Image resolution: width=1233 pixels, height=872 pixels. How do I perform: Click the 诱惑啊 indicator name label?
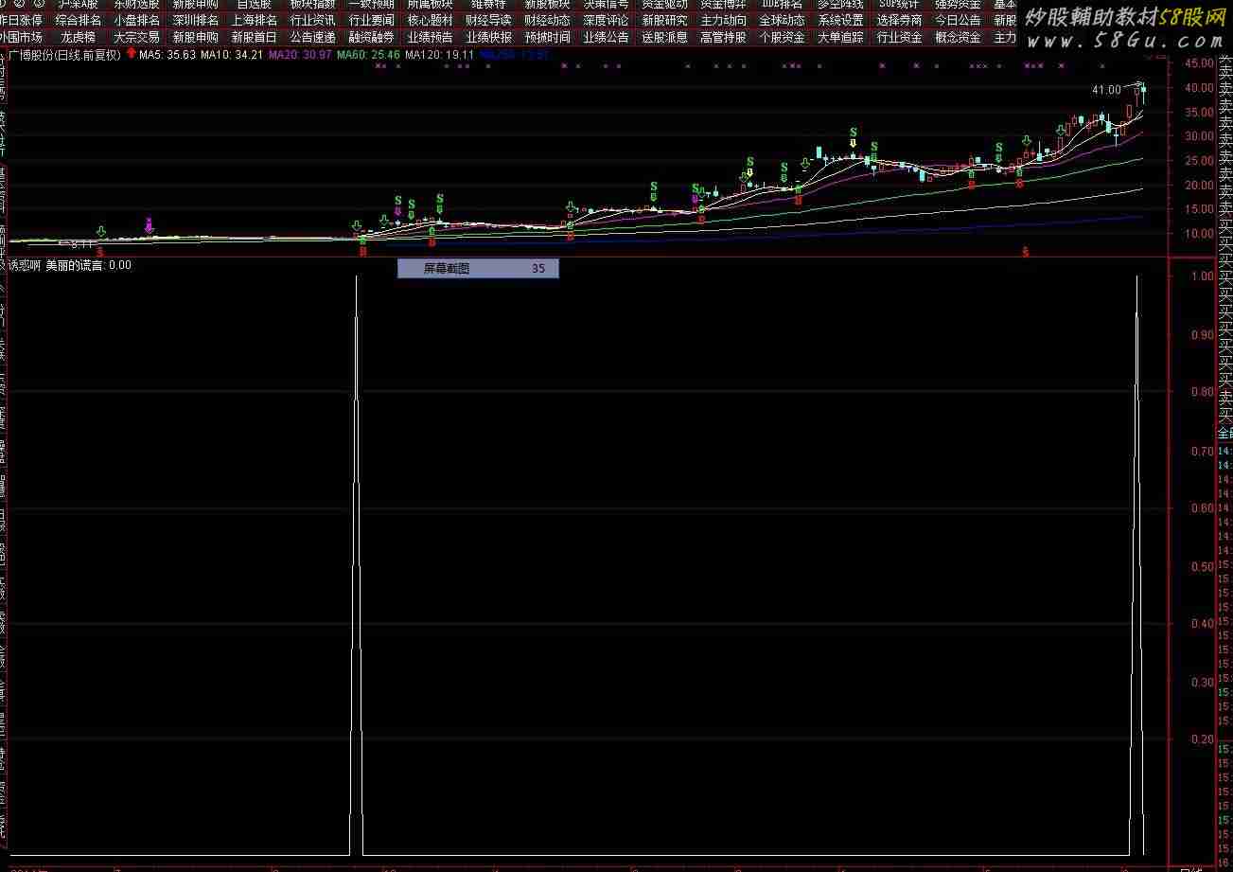[x=25, y=265]
